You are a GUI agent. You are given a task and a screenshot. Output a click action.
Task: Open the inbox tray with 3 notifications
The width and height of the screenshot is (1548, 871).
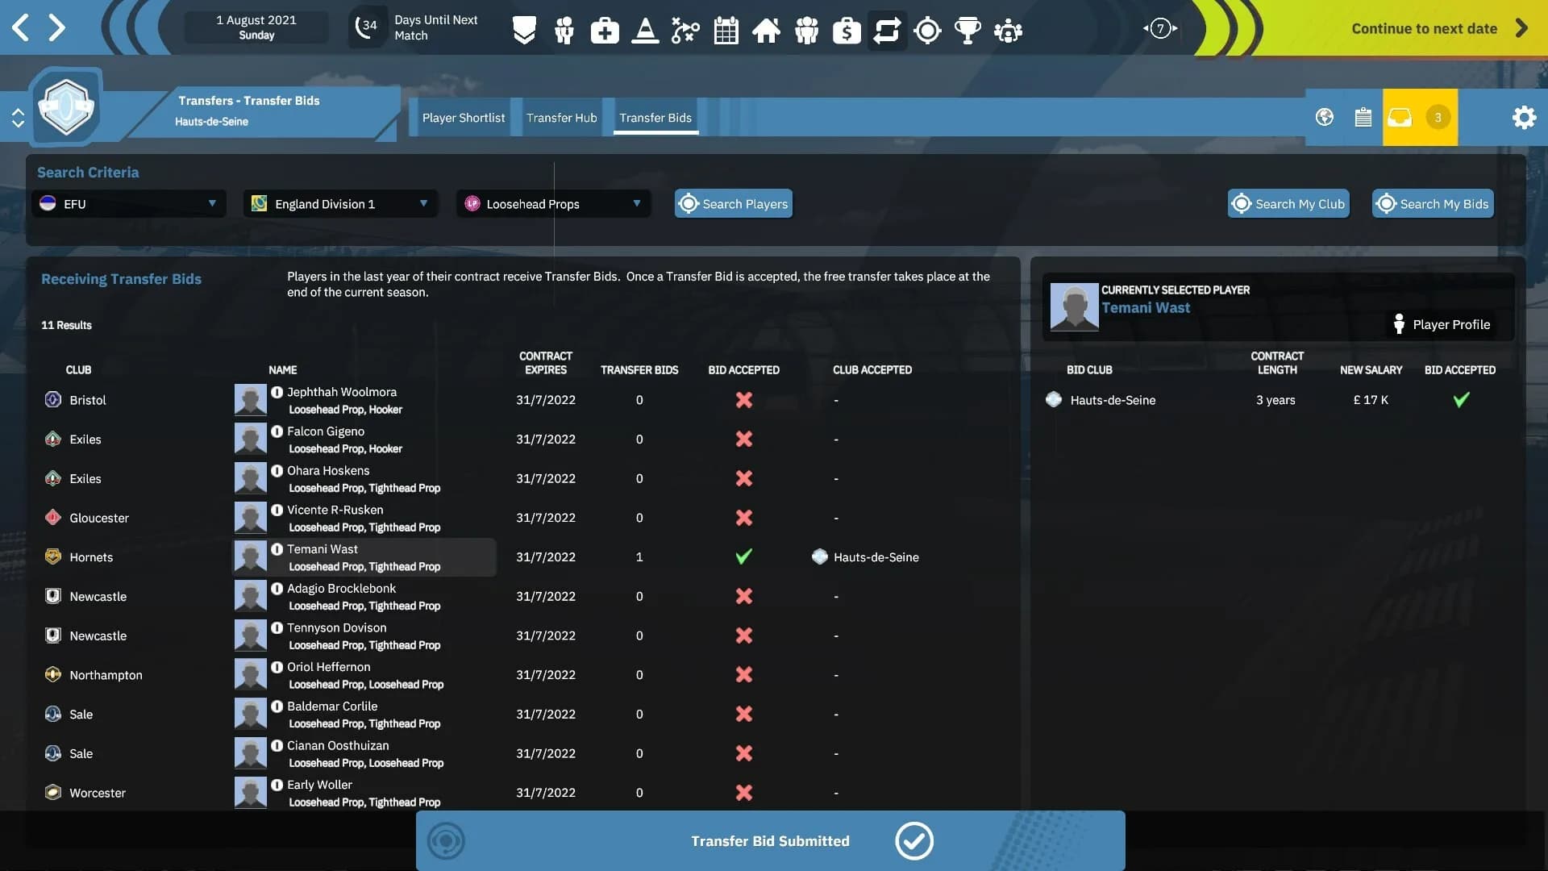click(x=1420, y=118)
